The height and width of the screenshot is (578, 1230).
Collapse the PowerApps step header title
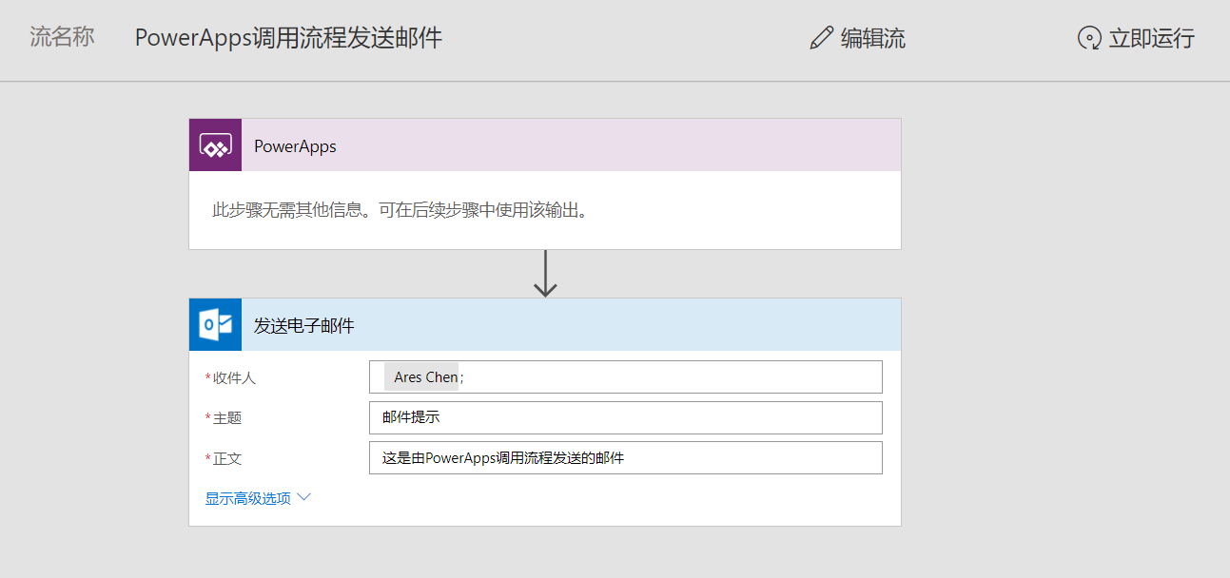(295, 146)
